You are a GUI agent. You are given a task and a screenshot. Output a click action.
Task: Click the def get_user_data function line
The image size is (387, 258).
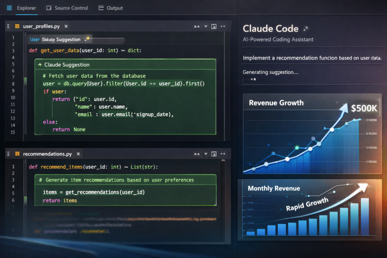(x=85, y=50)
